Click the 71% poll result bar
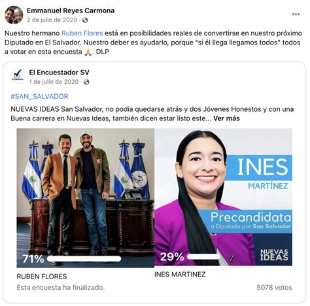The height and width of the screenshot is (306, 310). click(x=84, y=259)
